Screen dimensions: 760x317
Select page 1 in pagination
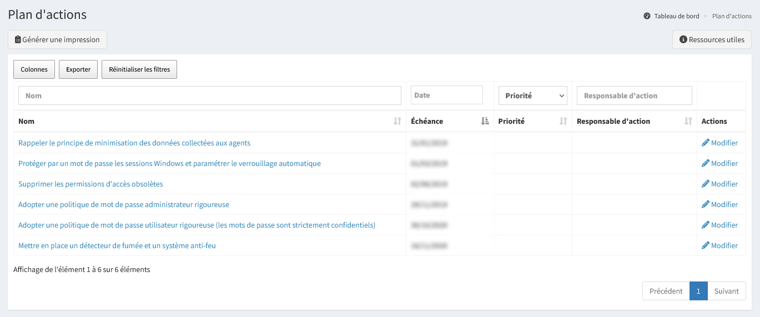tap(698, 291)
